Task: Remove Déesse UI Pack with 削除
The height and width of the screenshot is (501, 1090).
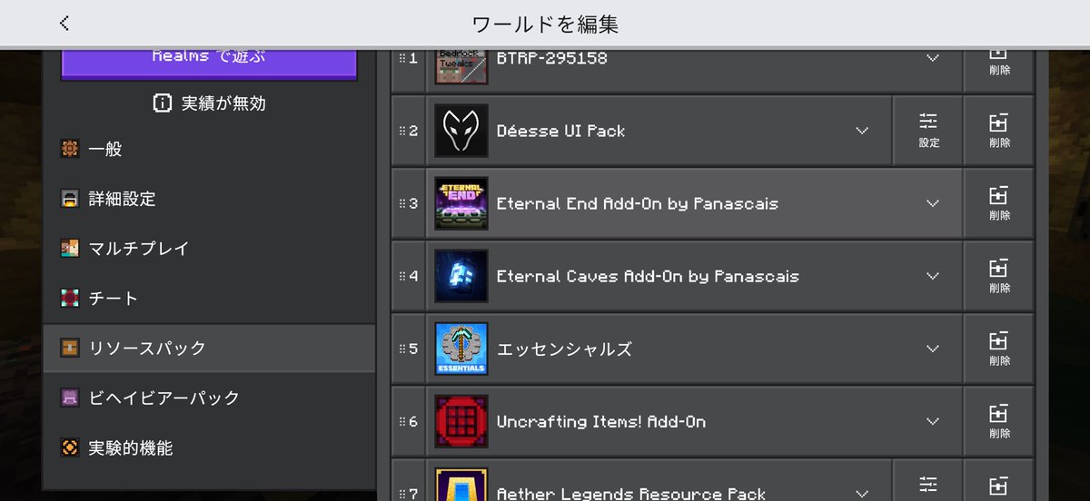Action: [999, 131]
